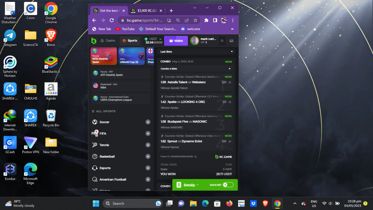Collapse the Combo 4 Bets section
Image resolution: width=373 pixels, height=210 pixels.
tap(229, 68)
